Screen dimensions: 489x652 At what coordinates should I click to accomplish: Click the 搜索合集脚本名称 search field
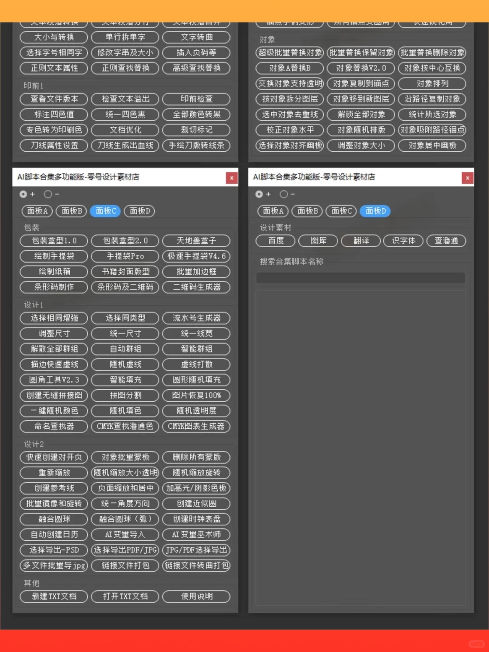click(361, 278)
